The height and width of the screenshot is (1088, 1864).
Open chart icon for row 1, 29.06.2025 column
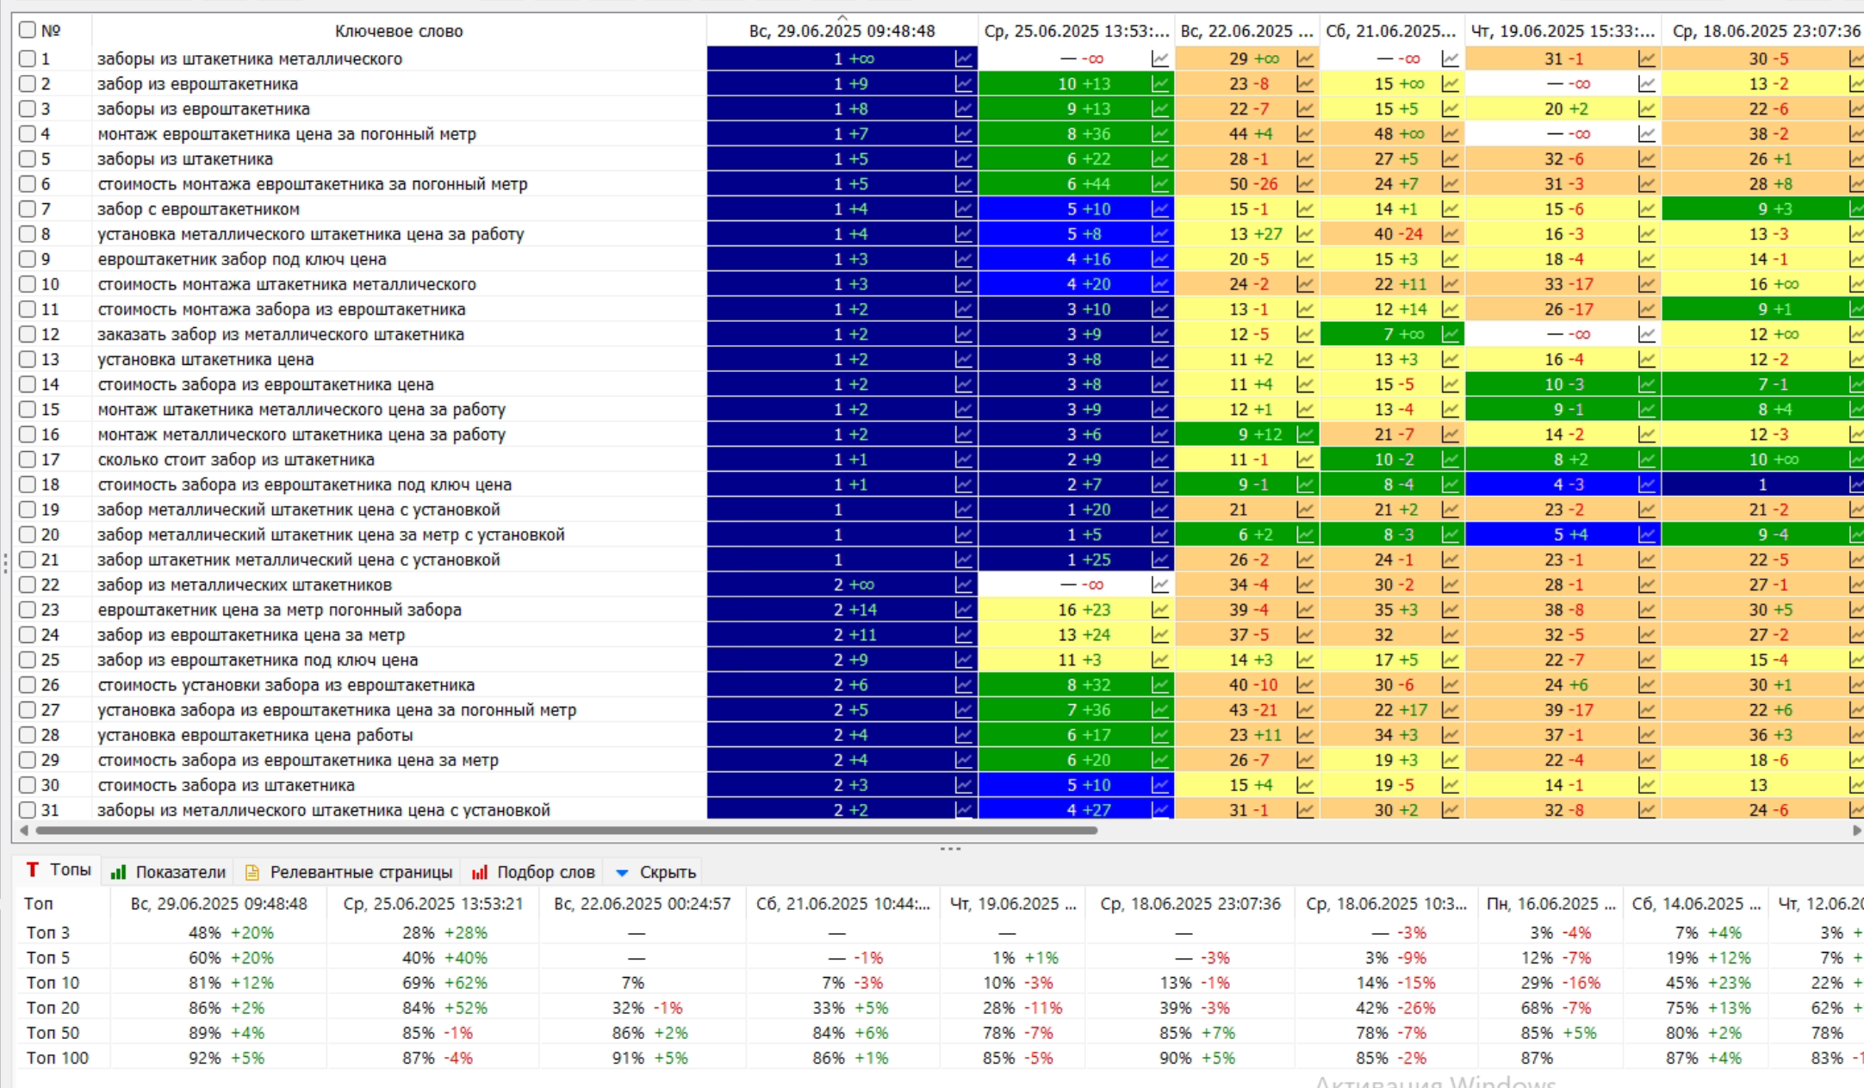pyautogui.click(x=963, y=59)
